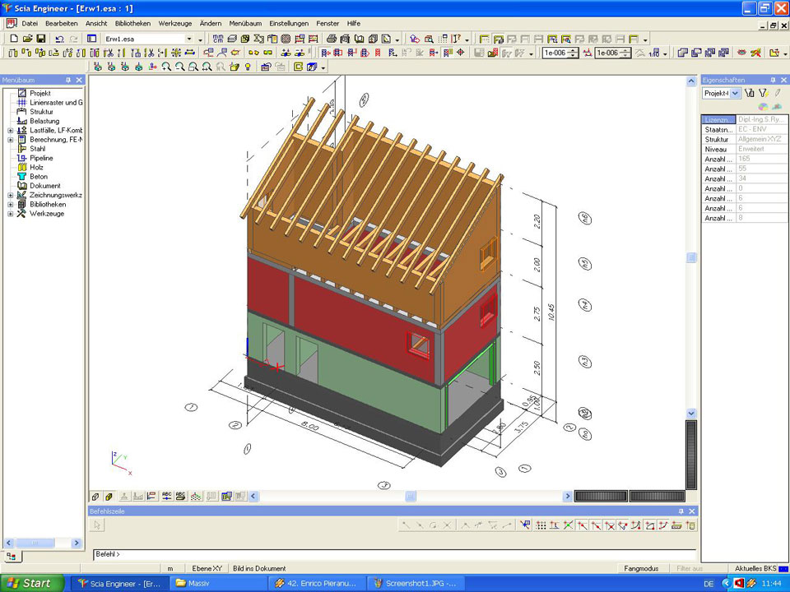Click the Save project icon
Viewport: 790px width, 592px height.
pyautogui.click(x=40, y=39)
